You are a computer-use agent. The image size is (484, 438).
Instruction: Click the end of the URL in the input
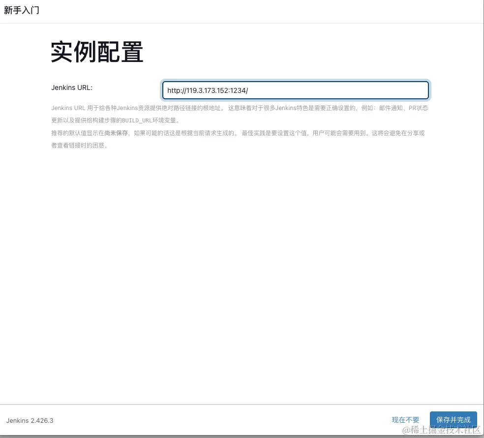tap(248, 90)
